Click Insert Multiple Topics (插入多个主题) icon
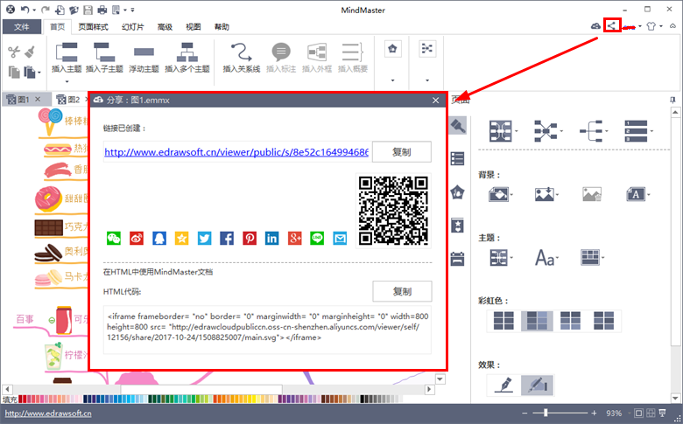683x424 pixels. click(187, 52)
